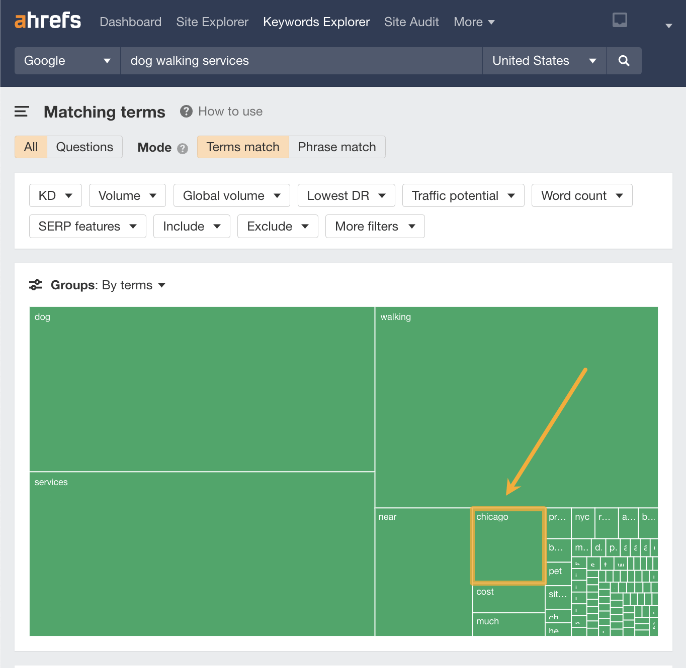Click the dog walking services search input field
Viewport: 686px width, 668px height.
coord(301,60)
